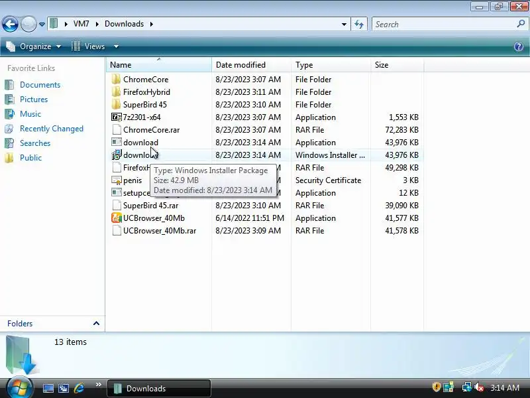This screenshot has width=530, height=398.
Task: Select the UCBrowser_40Mb application icon
Action: [x=117, y=218]
